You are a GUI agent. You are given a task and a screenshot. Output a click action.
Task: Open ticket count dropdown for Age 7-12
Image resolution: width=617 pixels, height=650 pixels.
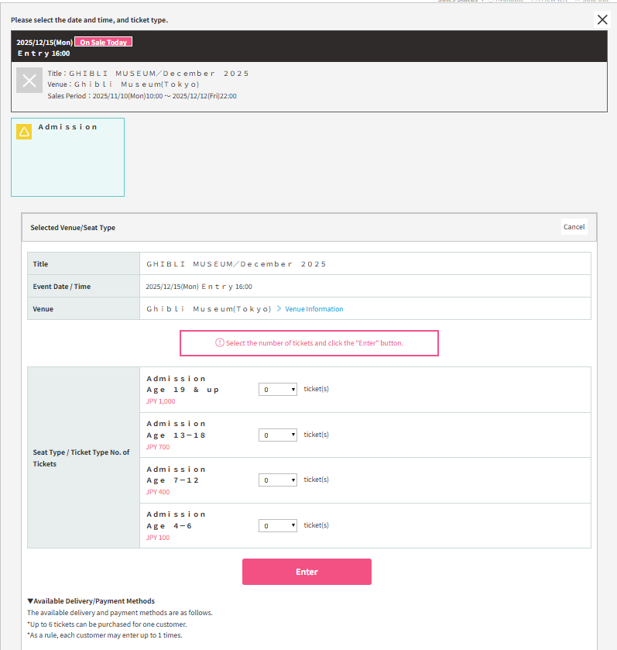(278, 480)
